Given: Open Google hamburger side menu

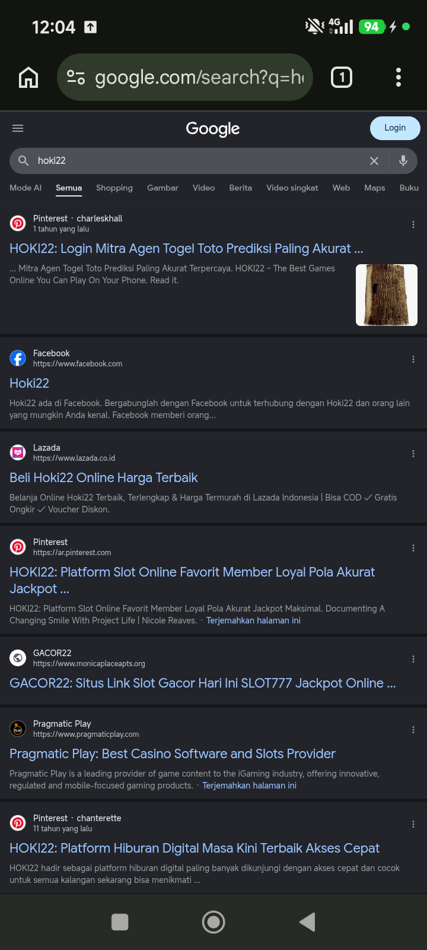Looking at the screenshot, I should coord(18,128).
